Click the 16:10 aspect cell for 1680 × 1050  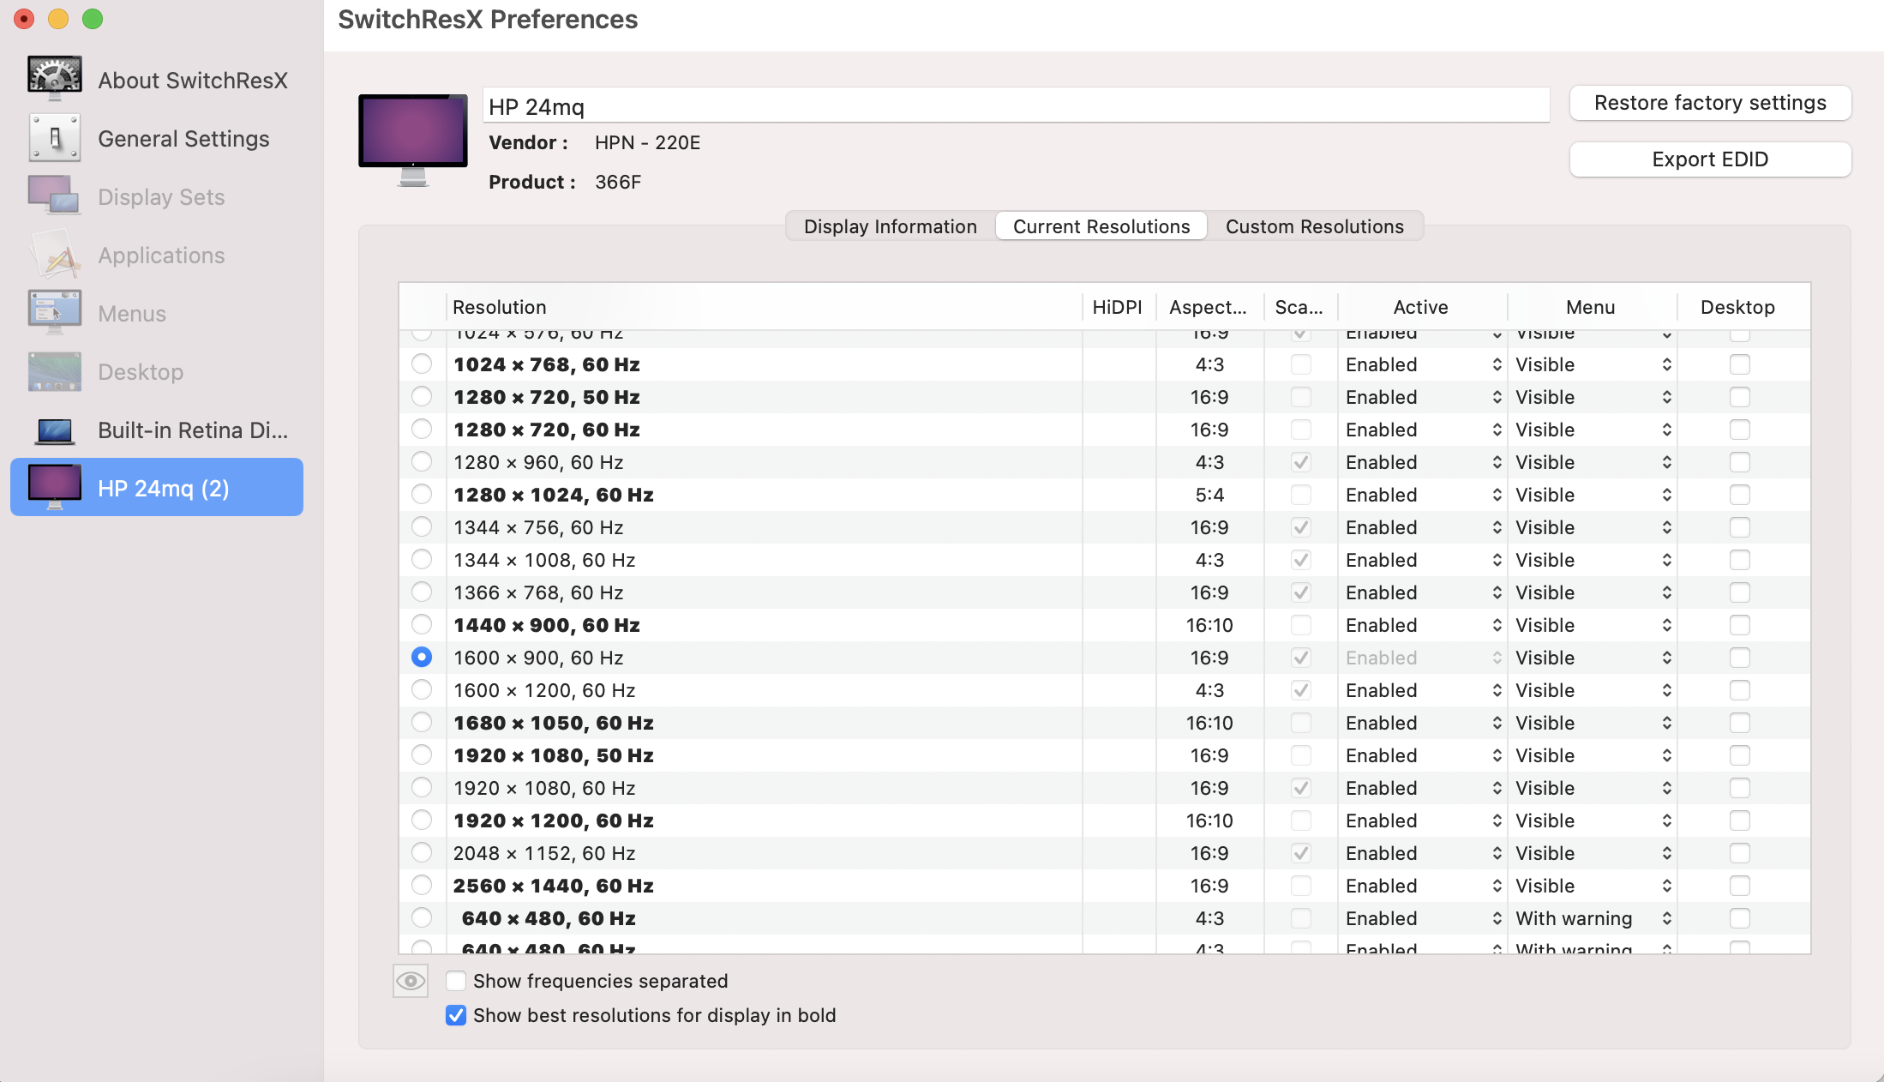click(x=1209, y=723)
